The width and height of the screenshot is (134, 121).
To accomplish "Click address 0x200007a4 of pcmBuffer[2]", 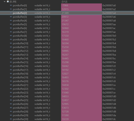I will coord(109,13).
